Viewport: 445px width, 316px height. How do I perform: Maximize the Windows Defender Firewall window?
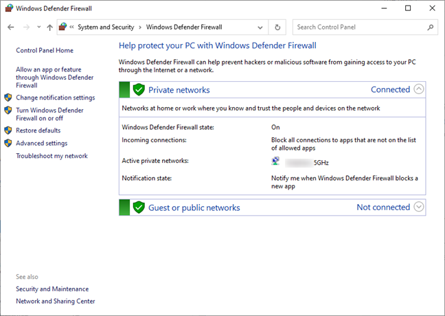coord(408,8)
